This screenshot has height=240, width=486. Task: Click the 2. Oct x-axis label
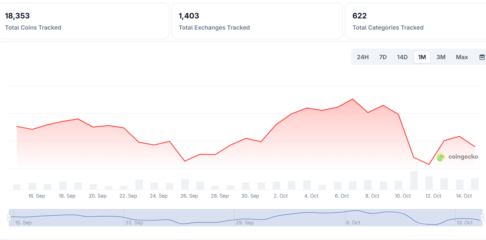click(281, 196)
